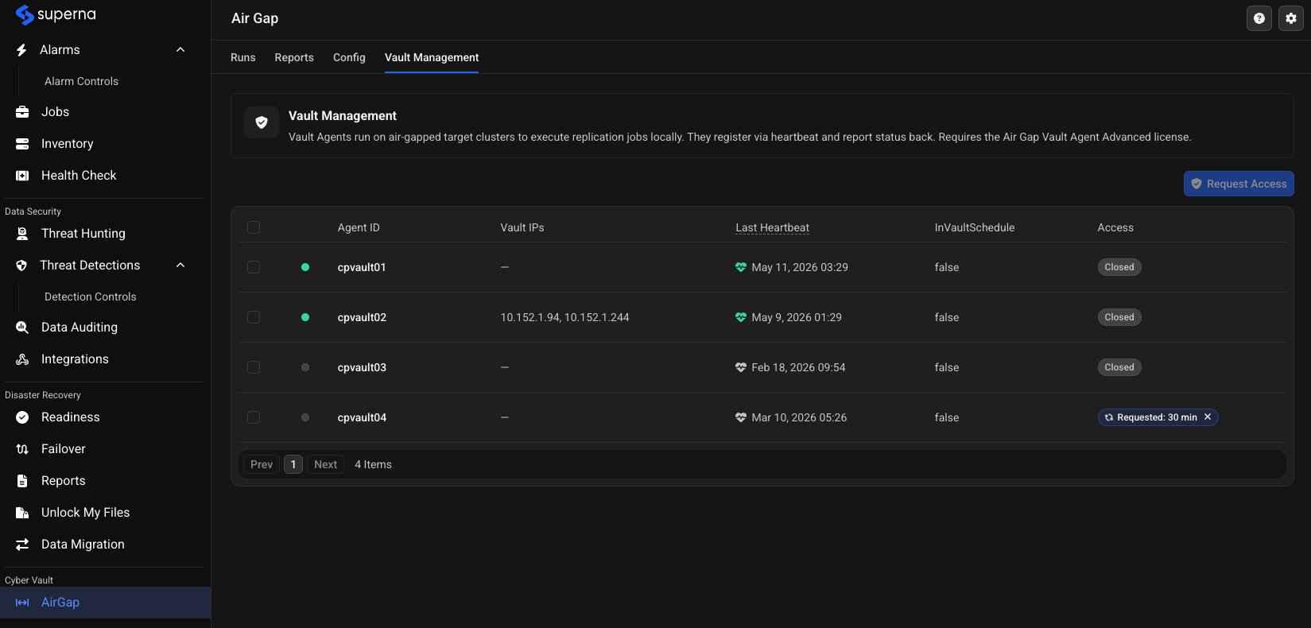The width and height of the screenshot is (1311, 628).
Task: Click the AirGap icon in sidebar
Action: pos(22,603)
